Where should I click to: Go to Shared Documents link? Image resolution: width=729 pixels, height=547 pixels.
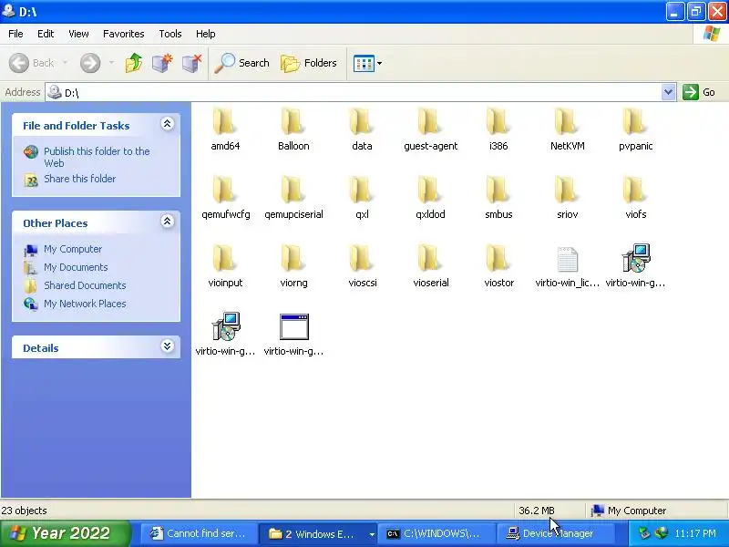point(85,285)
